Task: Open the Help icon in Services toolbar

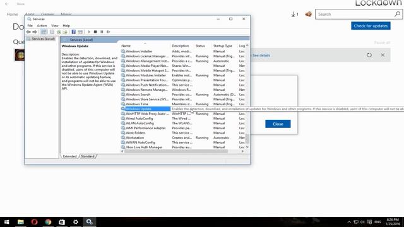Action: 74,32
